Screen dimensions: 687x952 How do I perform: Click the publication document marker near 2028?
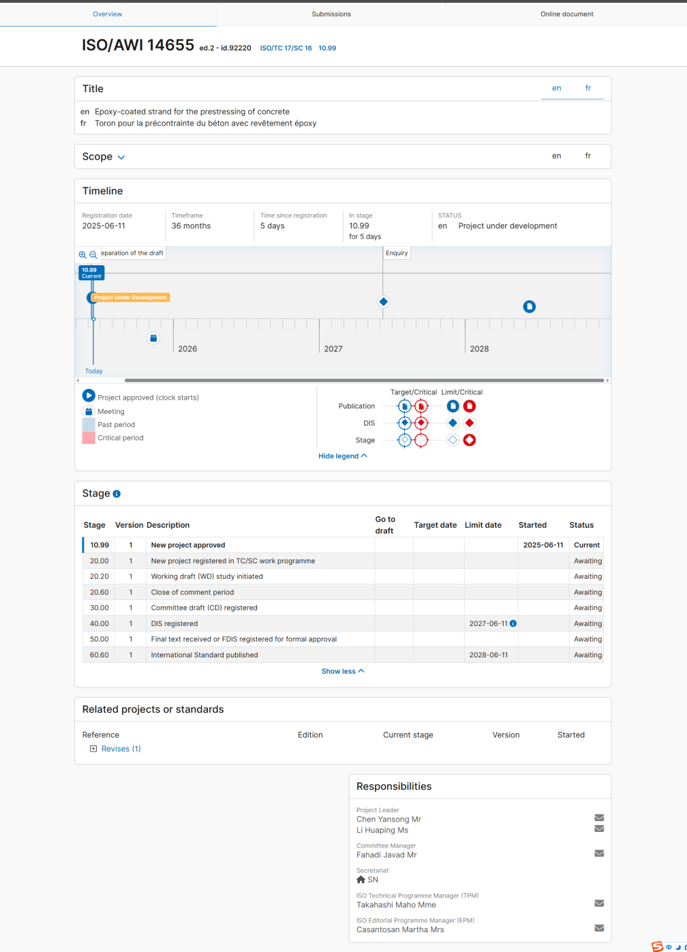click(530, 307)
